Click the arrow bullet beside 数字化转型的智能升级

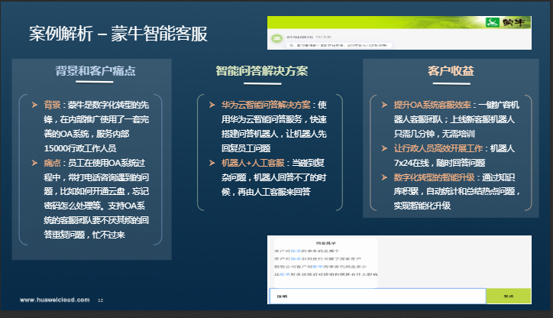pos(384,177)
